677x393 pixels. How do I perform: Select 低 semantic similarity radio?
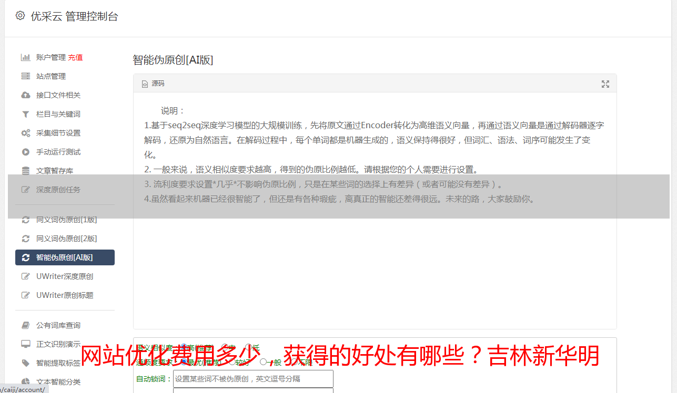pos(248,347)
